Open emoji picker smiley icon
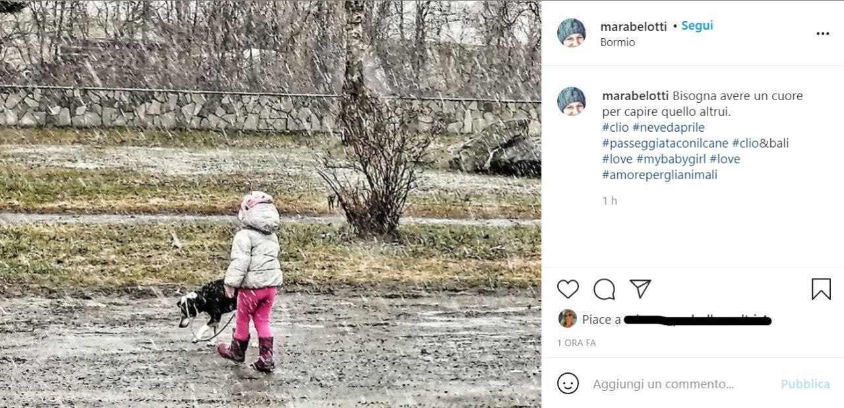The image size is (844, 408). click(568, 384)
